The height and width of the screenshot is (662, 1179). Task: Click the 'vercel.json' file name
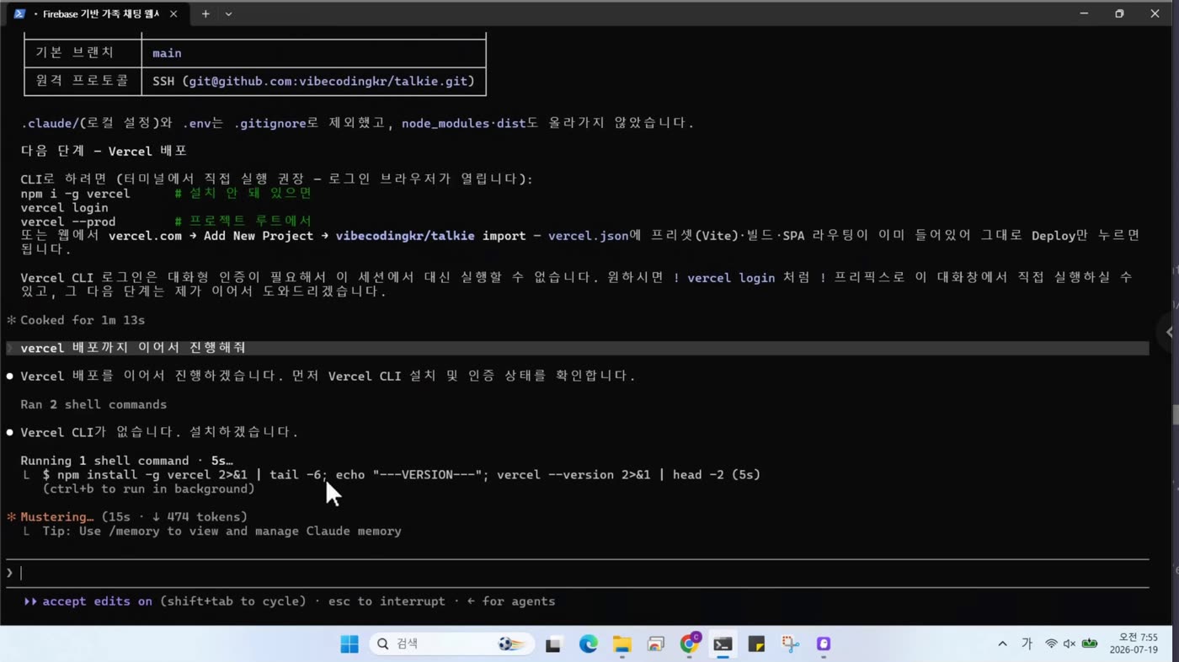pyautogui.click(x=588, y=236)
